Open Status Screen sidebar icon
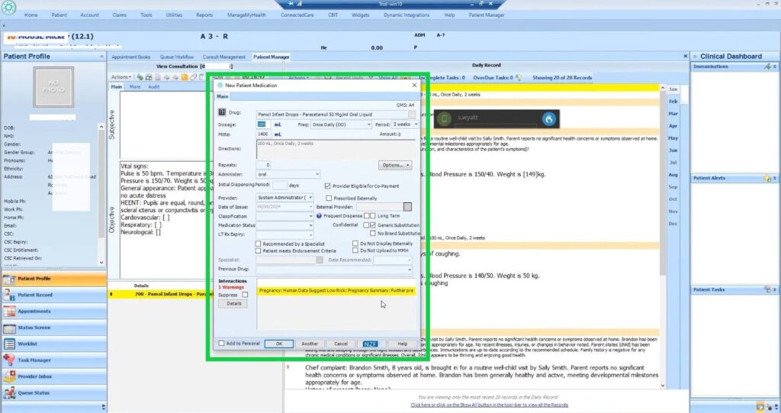The width and height of the screenshot is (781, 413). click(9, 328)
